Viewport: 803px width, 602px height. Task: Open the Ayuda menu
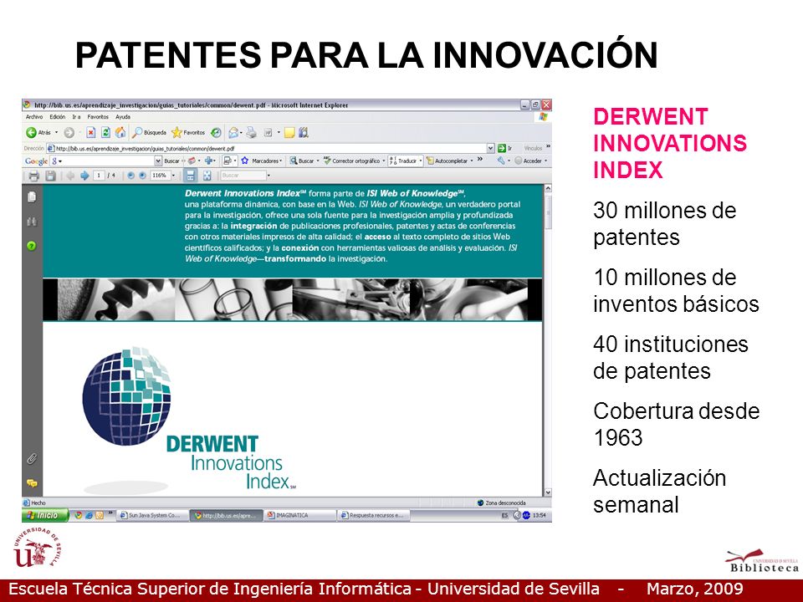point(123,117)
